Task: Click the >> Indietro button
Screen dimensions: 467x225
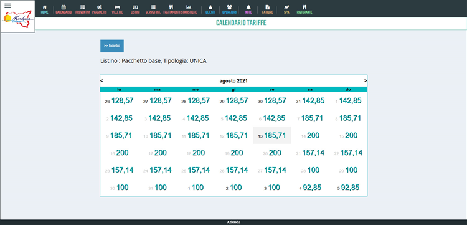Action: [112, 46]
